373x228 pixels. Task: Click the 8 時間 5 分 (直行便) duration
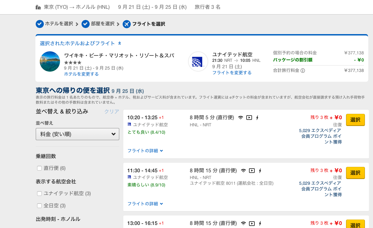click(212, 118)
